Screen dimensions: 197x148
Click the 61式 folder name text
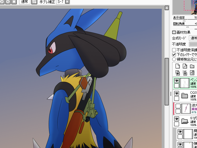click(x=194, y=118)
